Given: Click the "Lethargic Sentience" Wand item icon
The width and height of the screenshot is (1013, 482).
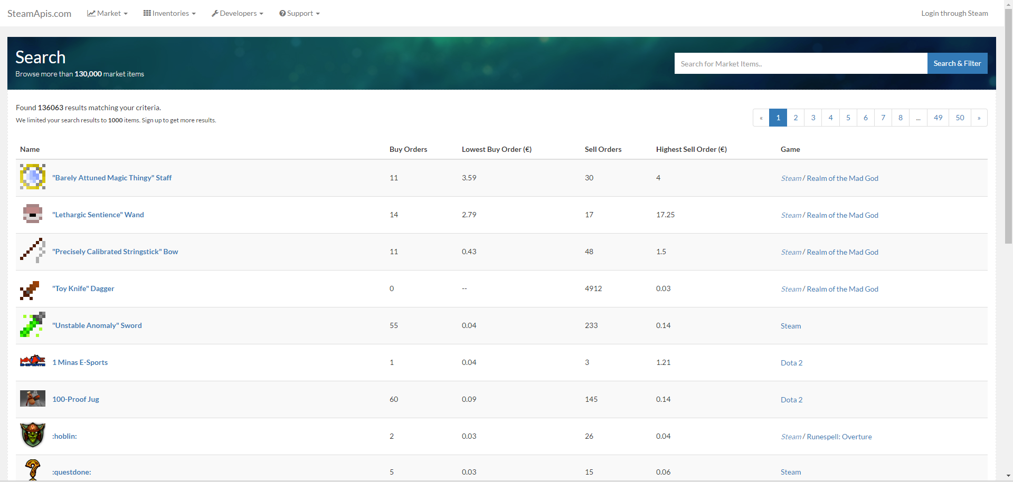Looking at the screenshot, I should point(33,214).
